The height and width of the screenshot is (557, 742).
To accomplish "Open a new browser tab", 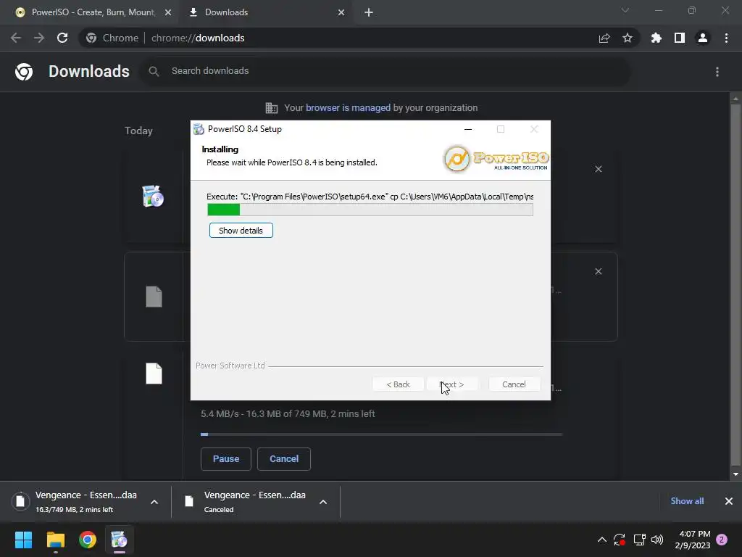I will coord(369,12).
